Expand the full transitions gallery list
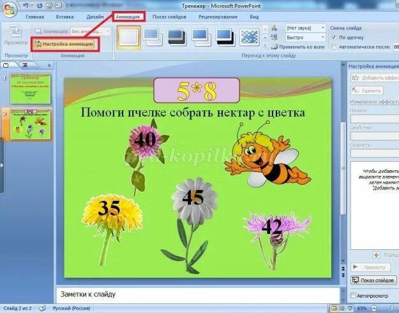Image resolution: width=399 pixels, height=313 pixels. (265, 46)
